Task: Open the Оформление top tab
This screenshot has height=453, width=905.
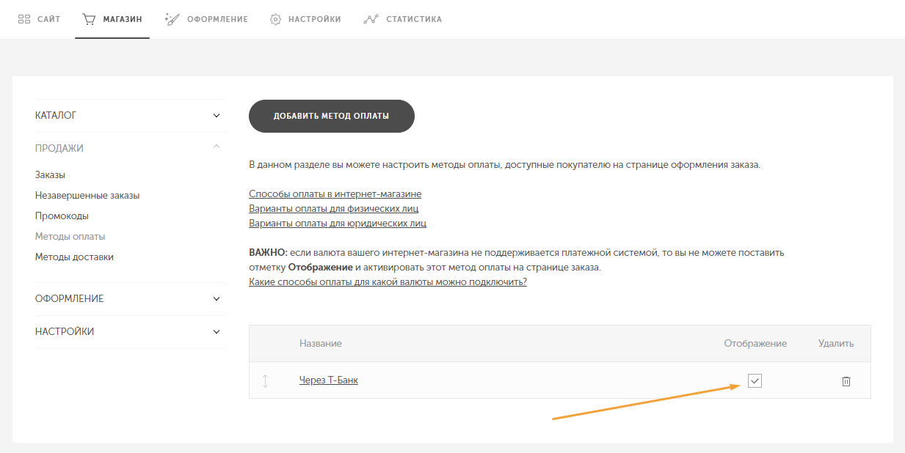Action: tap(206, 19)
